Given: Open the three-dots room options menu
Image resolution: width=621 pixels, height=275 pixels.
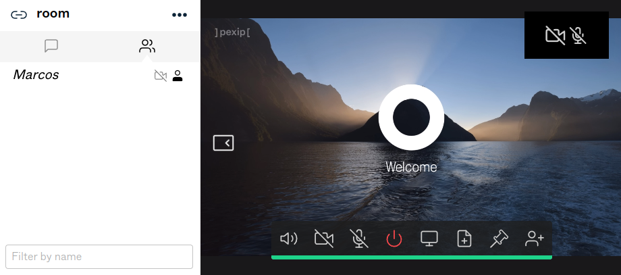Looking at the screenshot, I should tap(179, 15).
